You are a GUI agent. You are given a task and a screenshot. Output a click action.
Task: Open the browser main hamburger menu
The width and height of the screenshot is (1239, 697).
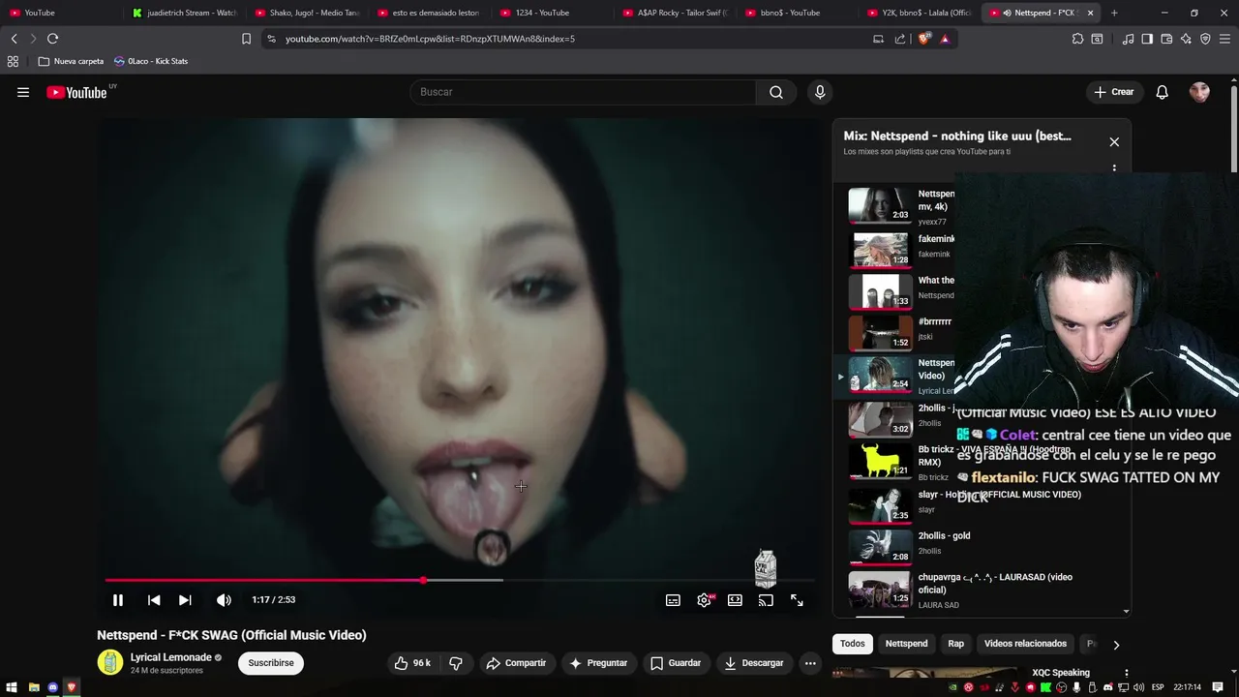1225,39
